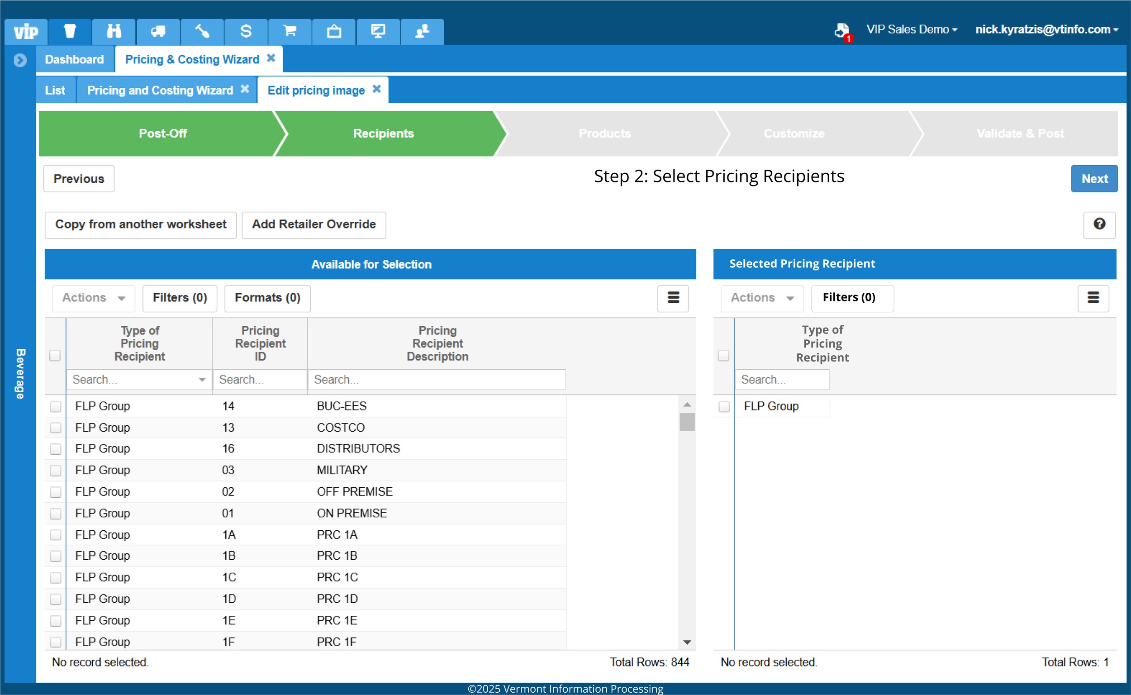Open the Actions dropdown in Available for Selection
Screen dimensions: 1131x695
[93, 298]
